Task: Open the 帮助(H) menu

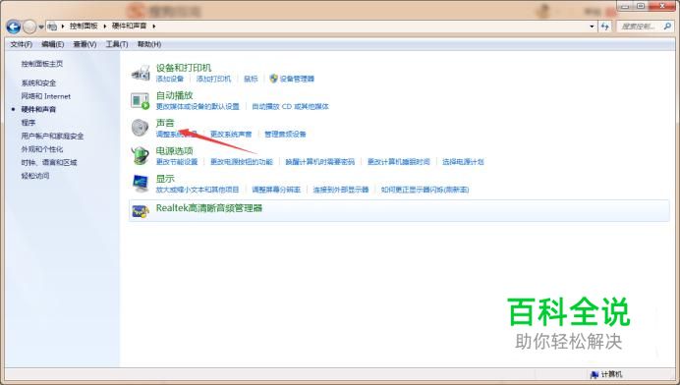Action: (149, 44)
